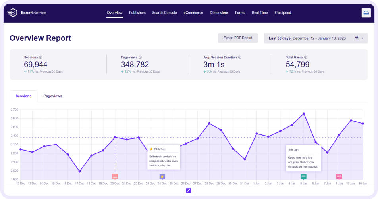Image resolution: width=378 pixels, height=199 pixels.
Task: Click the purple add-note icon below chart
Action: tap(189, 191)
